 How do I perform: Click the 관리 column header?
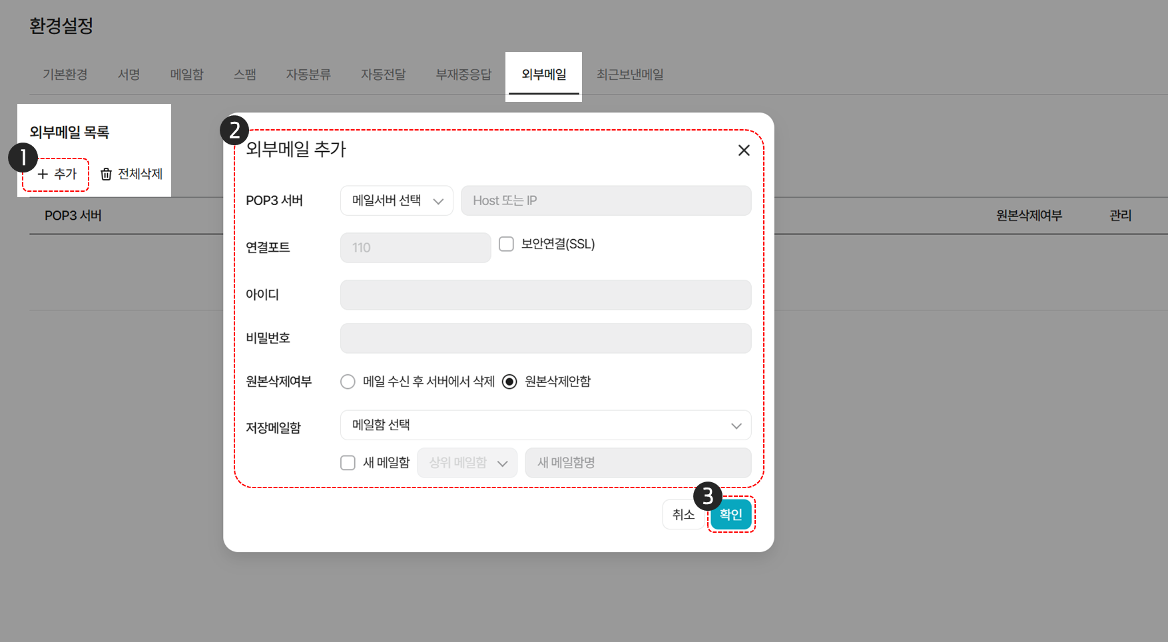click(x=1121, y=216)
